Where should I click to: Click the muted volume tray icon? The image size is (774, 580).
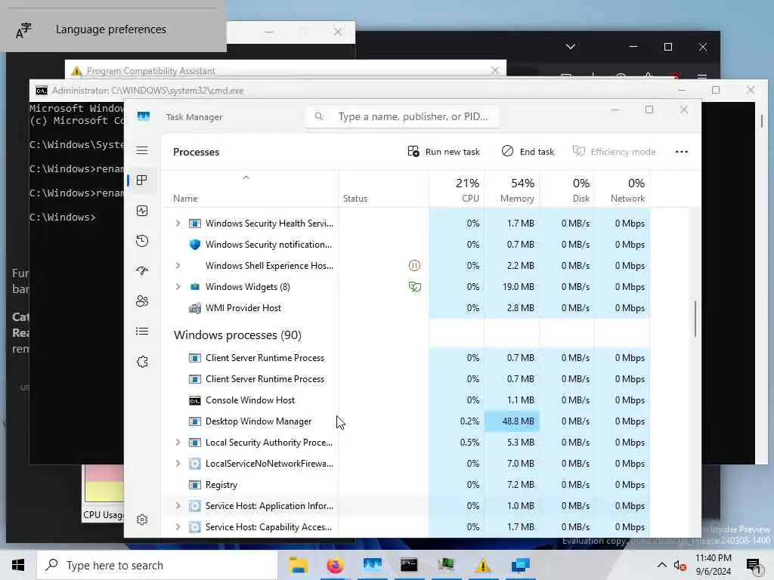pos(680,566)
